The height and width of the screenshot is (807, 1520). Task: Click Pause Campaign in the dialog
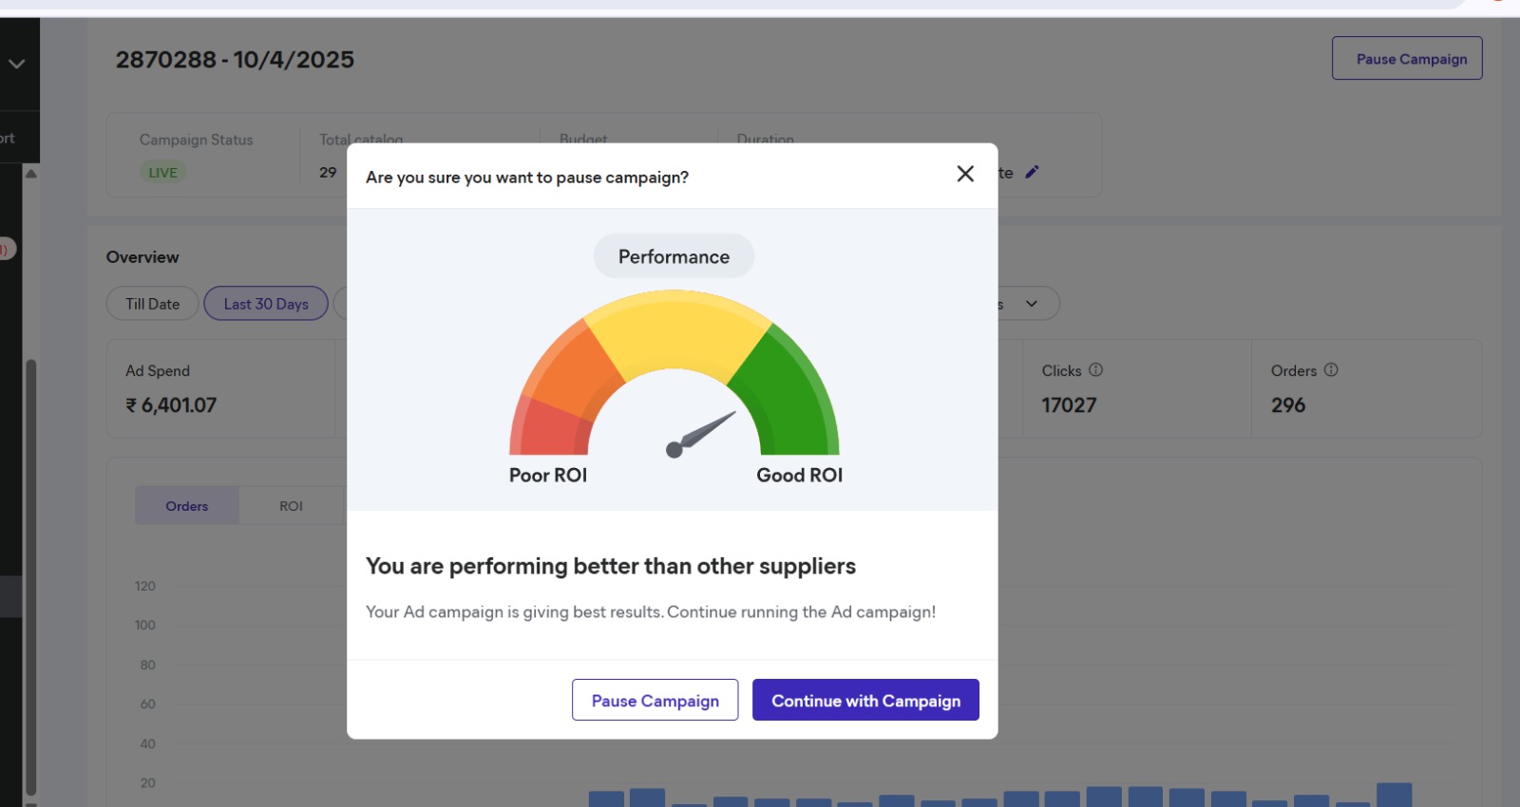pyautogui.click(x=655, y=701)
